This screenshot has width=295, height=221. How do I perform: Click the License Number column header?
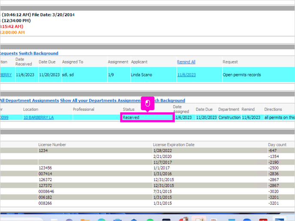pyautogui.click(x=52, y=145)
